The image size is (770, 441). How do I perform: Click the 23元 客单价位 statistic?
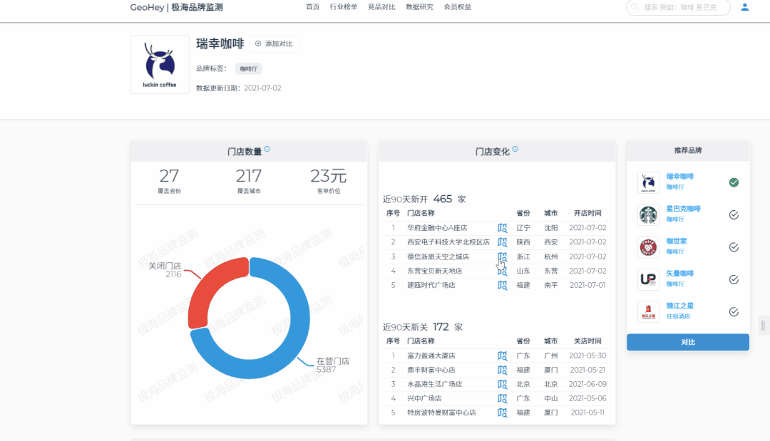329,181
